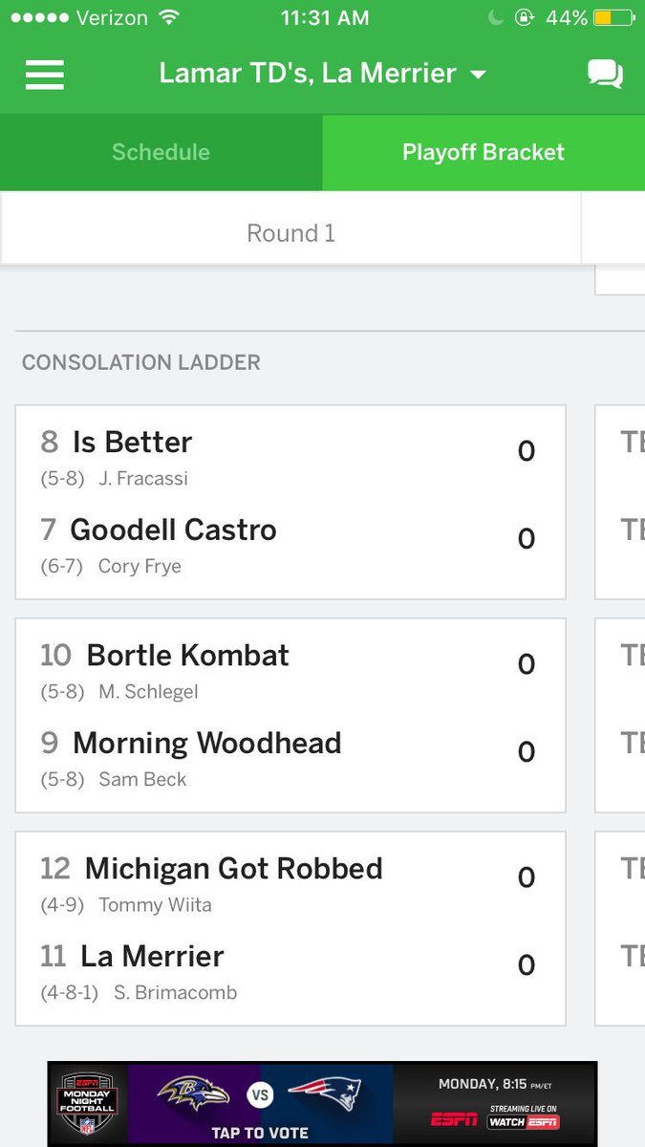Select the Round 1 header
Viewport: 645px width, 1147px height.
coord(290,233)
